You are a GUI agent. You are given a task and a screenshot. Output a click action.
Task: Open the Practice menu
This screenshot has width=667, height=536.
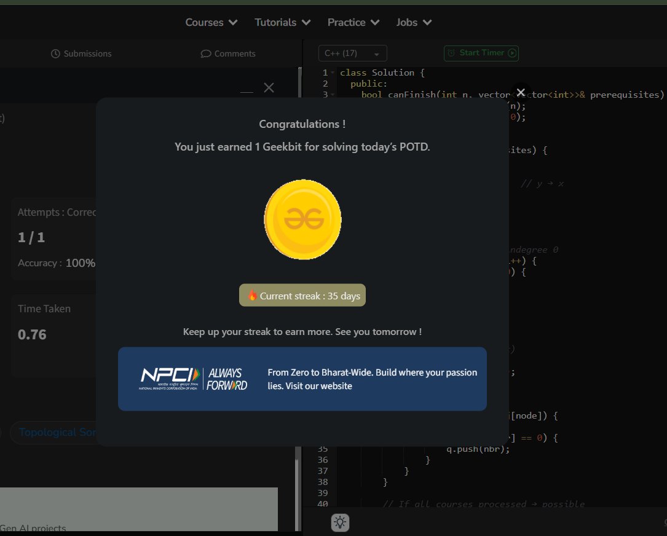[353, 22]
